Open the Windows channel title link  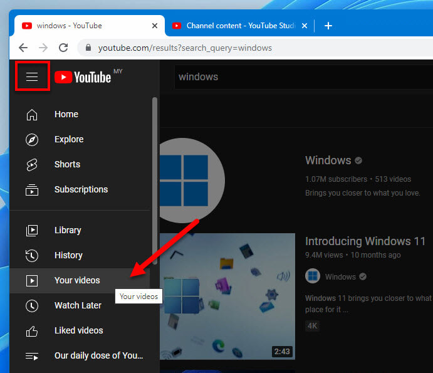tap(328, 160)
